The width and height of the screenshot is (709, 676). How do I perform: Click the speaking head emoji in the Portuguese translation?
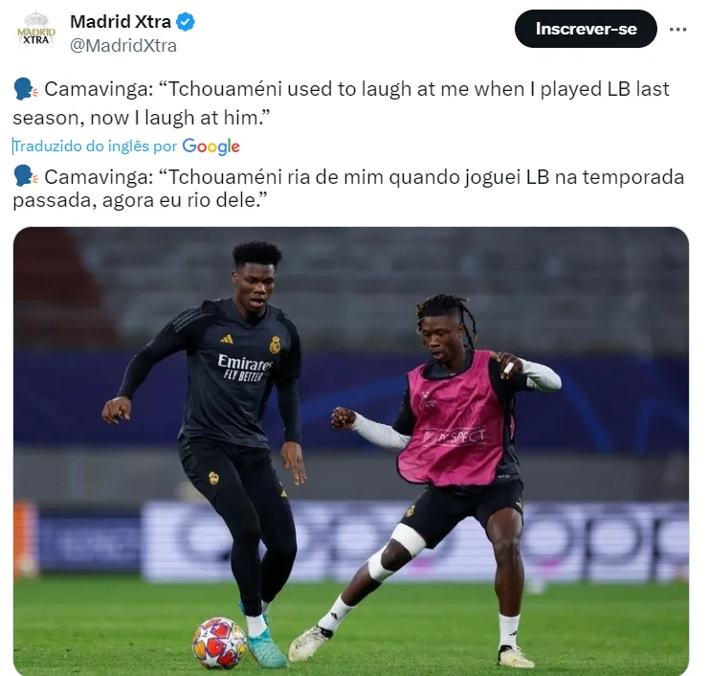coord(25,176)
